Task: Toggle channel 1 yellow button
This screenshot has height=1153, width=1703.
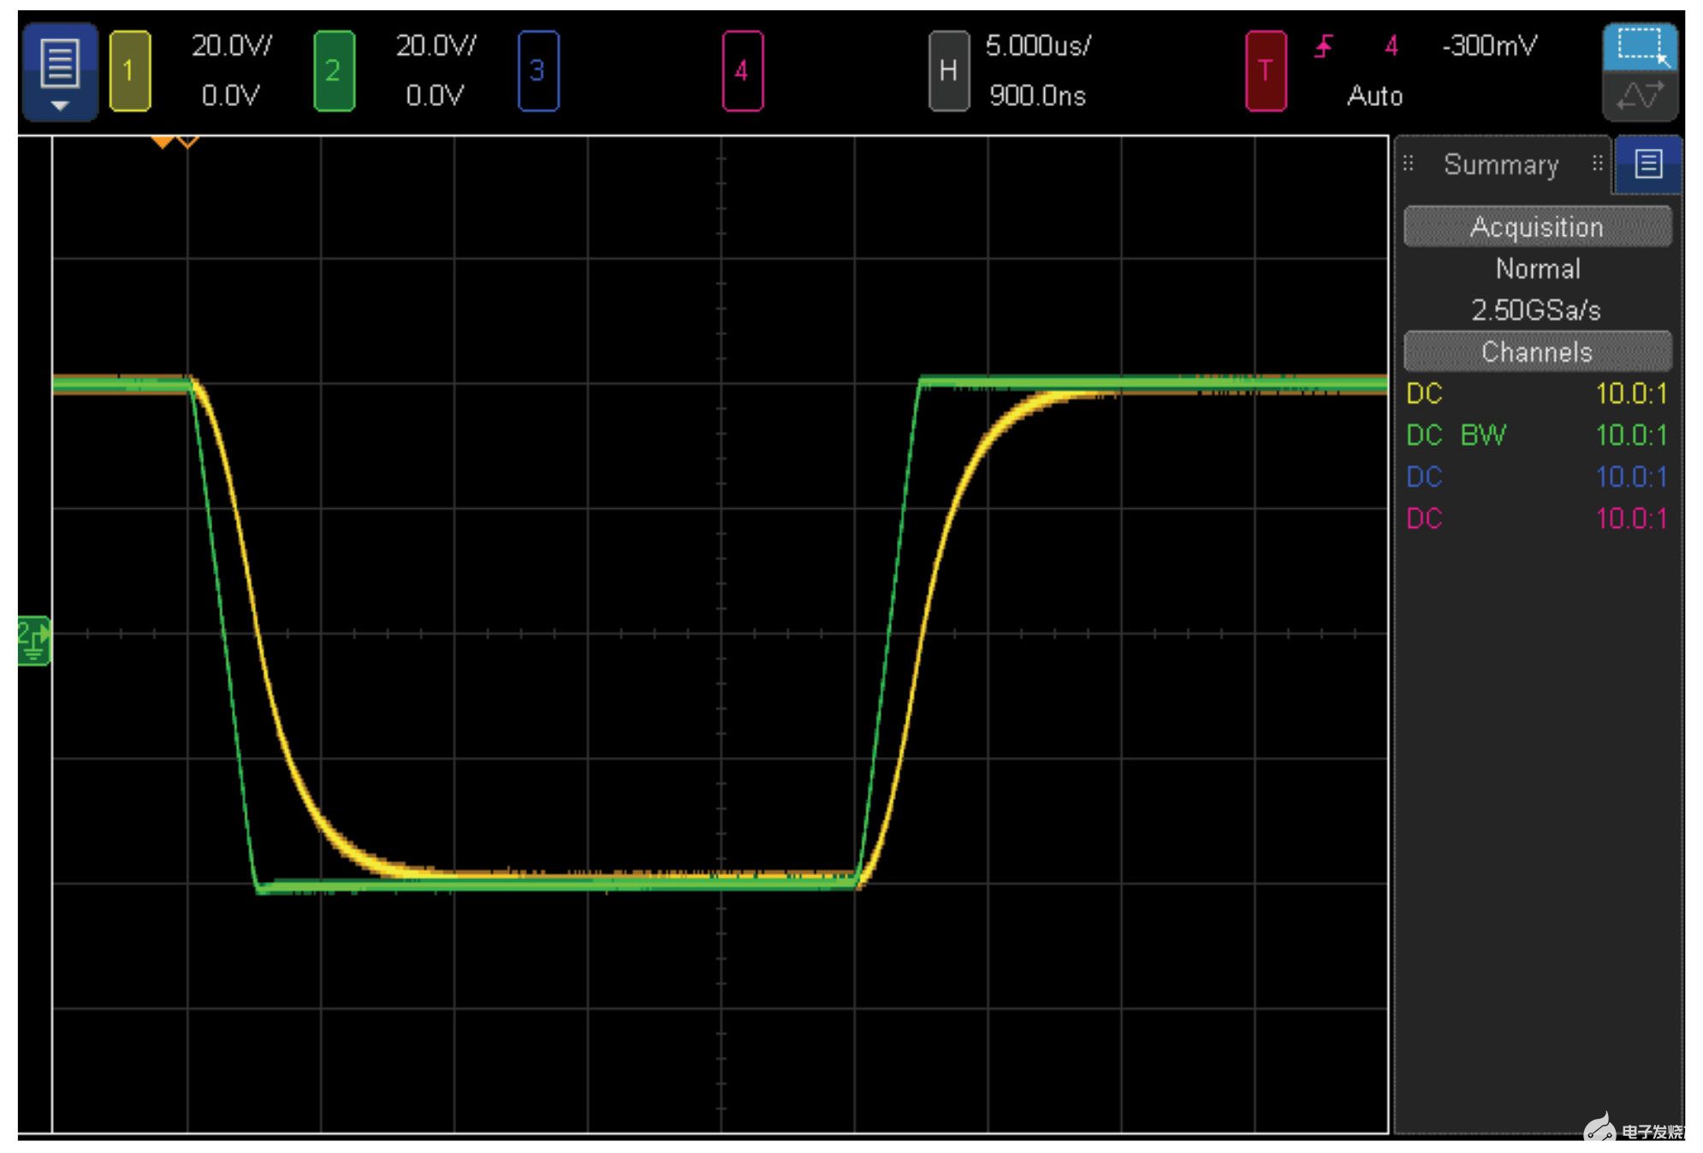Action: pyautogui.click(x=130, y=71)
